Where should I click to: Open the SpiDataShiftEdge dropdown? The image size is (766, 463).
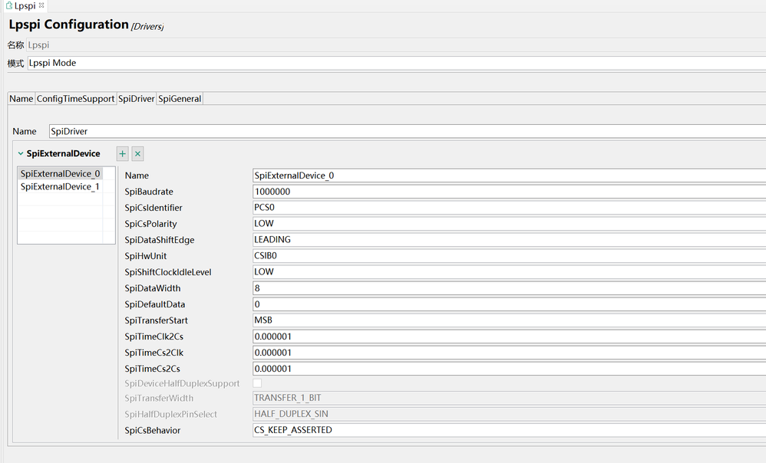click(x=507, y=240)
